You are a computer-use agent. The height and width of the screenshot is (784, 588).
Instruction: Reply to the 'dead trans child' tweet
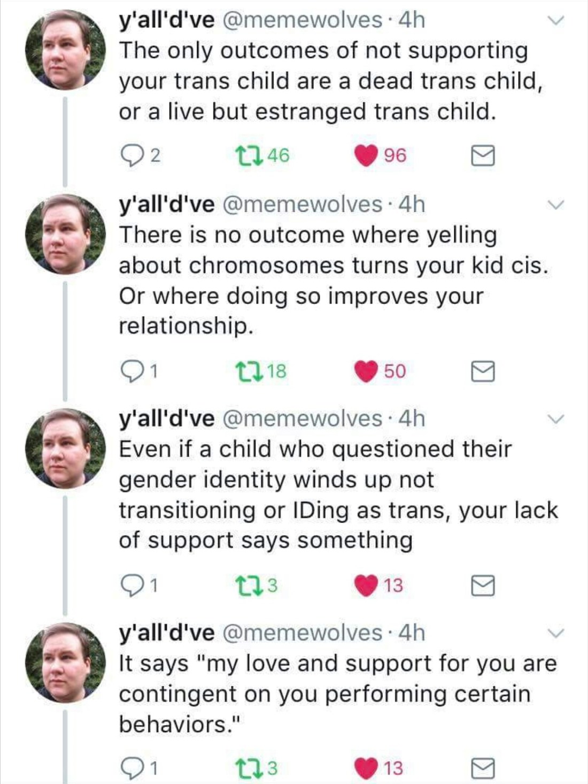(130, 156)
